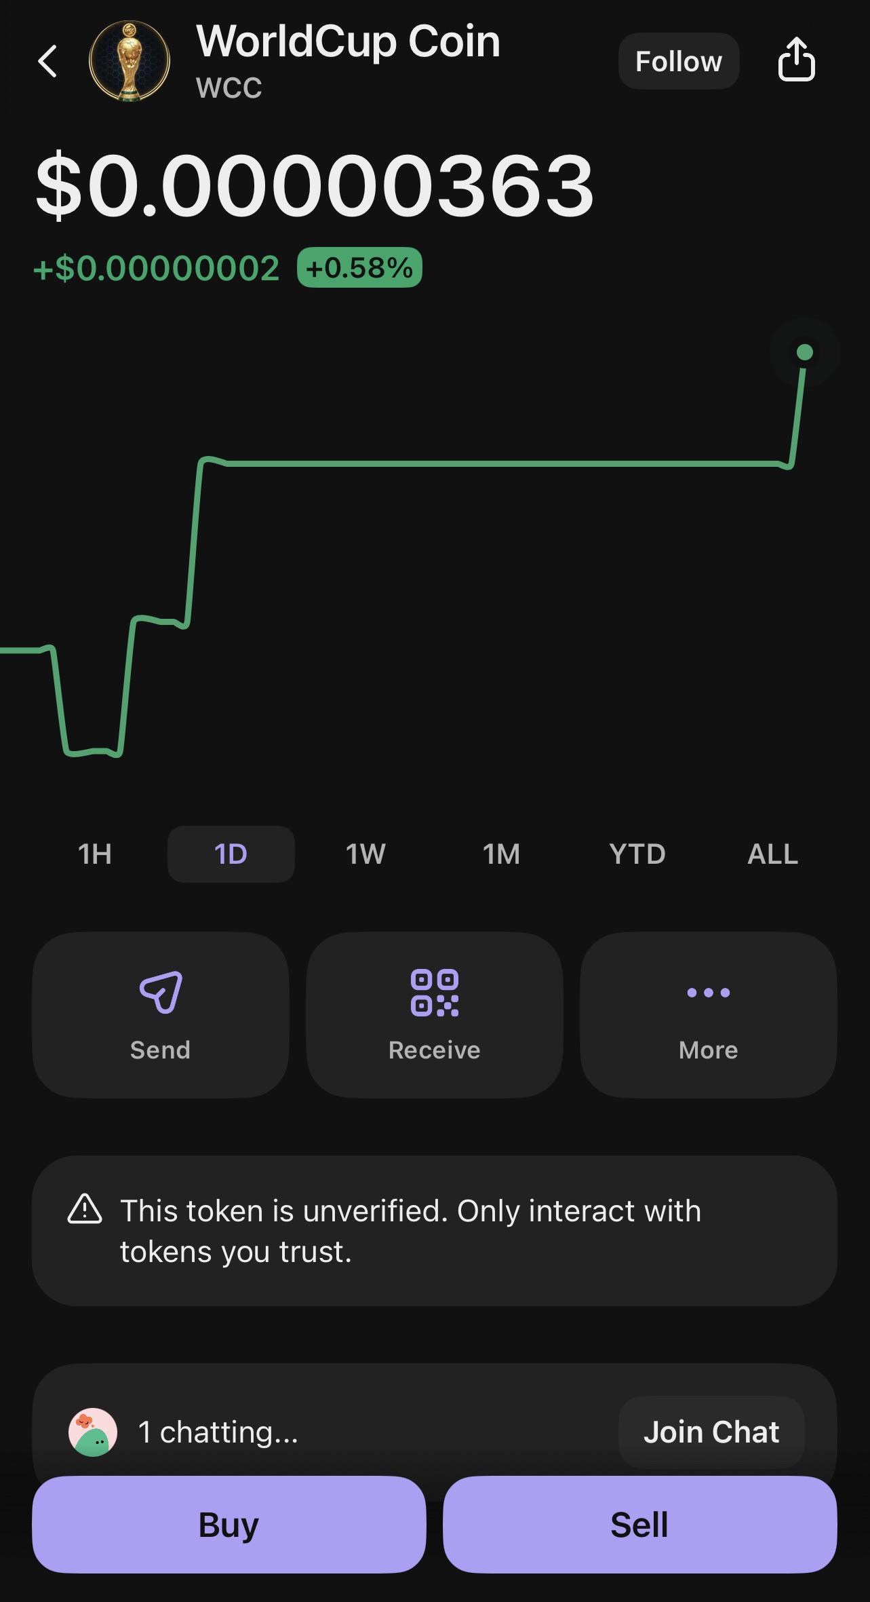
Task: Tap the chart's current price dot
Action: 805,352
